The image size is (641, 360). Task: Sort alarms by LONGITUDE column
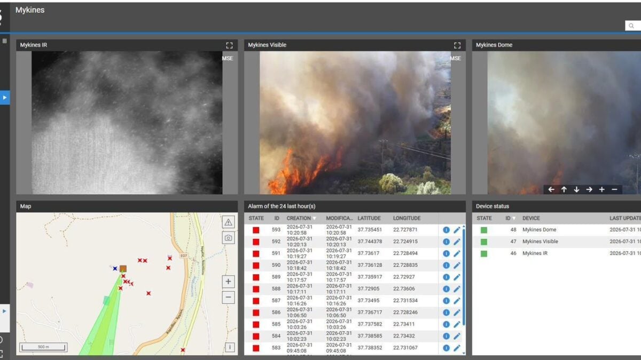coord(407,218)
